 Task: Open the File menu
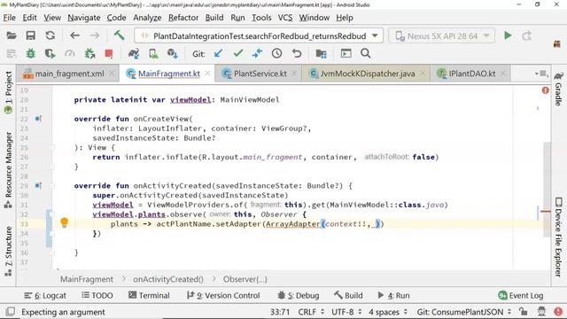10,18
